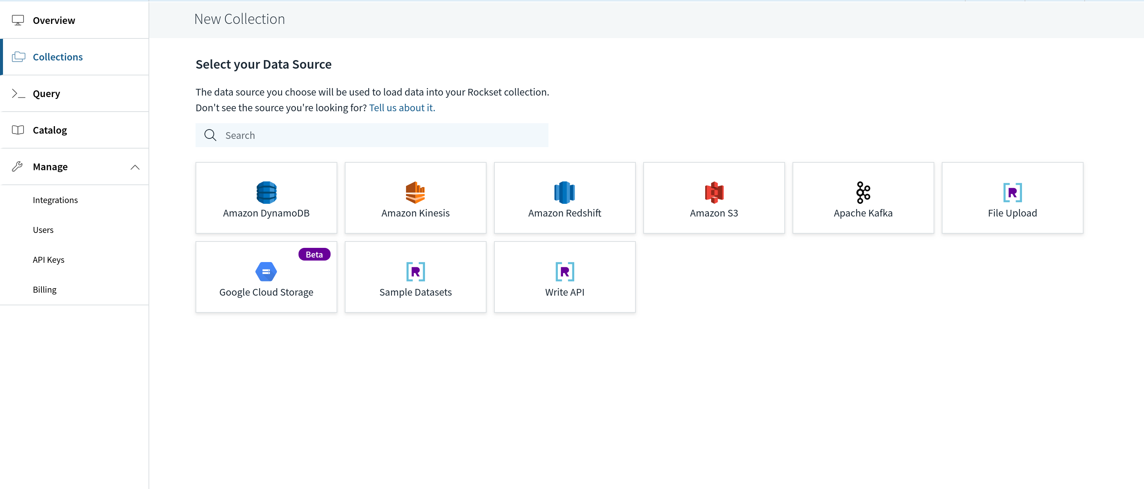Click the Overview monitor icon in sidebar
The height and width of the screenshot is (489, 1144).
[x=18, y=20]
